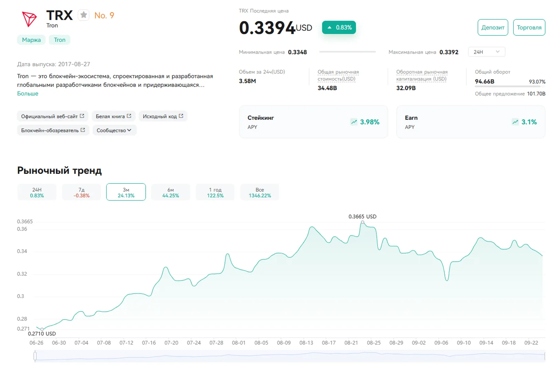Click the Tron tag
This screenshot has width=551, height=372.
click(60, 40)
